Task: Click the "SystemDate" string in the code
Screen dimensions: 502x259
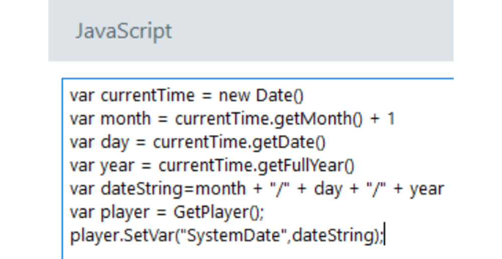Action: click(x=233, y=235)
